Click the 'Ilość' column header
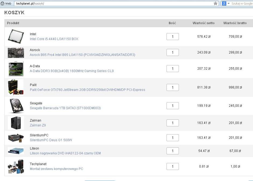 [x=172, y=23]
